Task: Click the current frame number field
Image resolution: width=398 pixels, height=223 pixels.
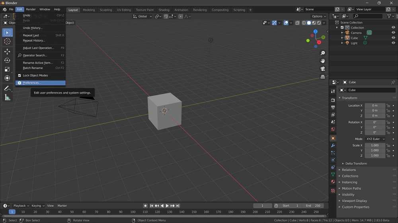Action: click(262, 206)
